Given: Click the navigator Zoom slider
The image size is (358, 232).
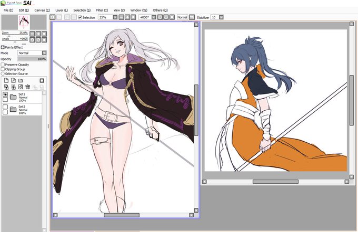Looking at the screenshot, I should coord(15,35).
